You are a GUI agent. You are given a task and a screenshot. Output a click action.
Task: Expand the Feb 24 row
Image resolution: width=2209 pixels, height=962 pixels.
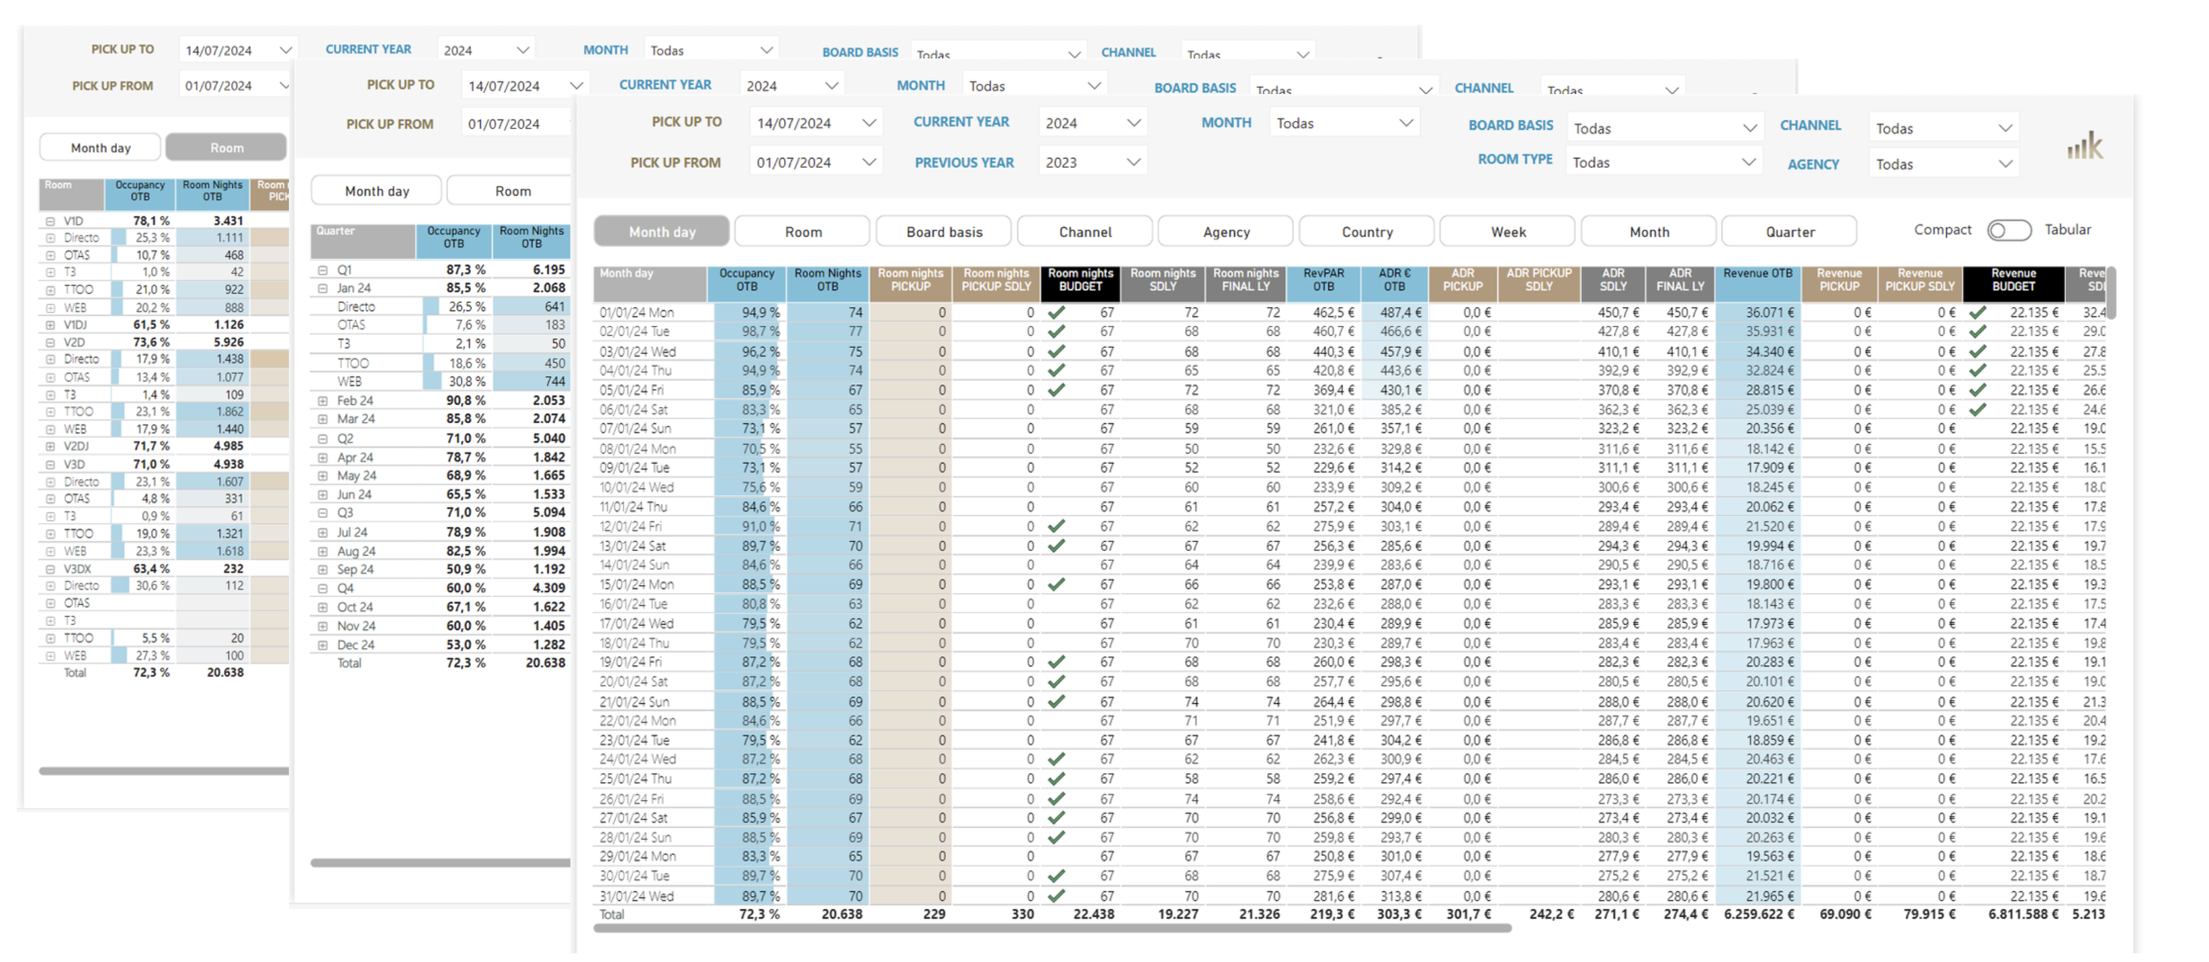pyautogui.click(x=322, y=400)
